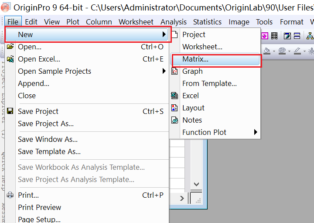
Task: Open the Image menu
Action: [x=239, y=22]
